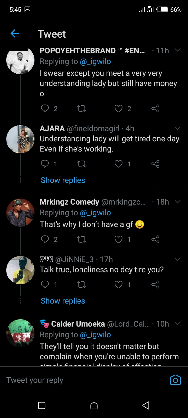Screen dimensions: 188x418
Task: Share JiNNiE_3's loneliness tweet
Action: pyautogui.click(x=155, y=285)
